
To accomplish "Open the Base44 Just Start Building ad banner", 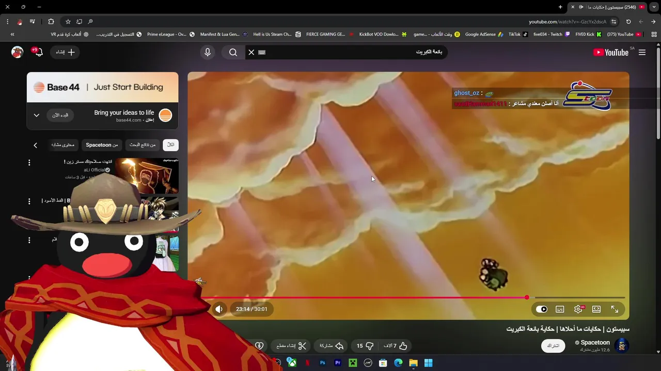I will [x=102, y=87].
